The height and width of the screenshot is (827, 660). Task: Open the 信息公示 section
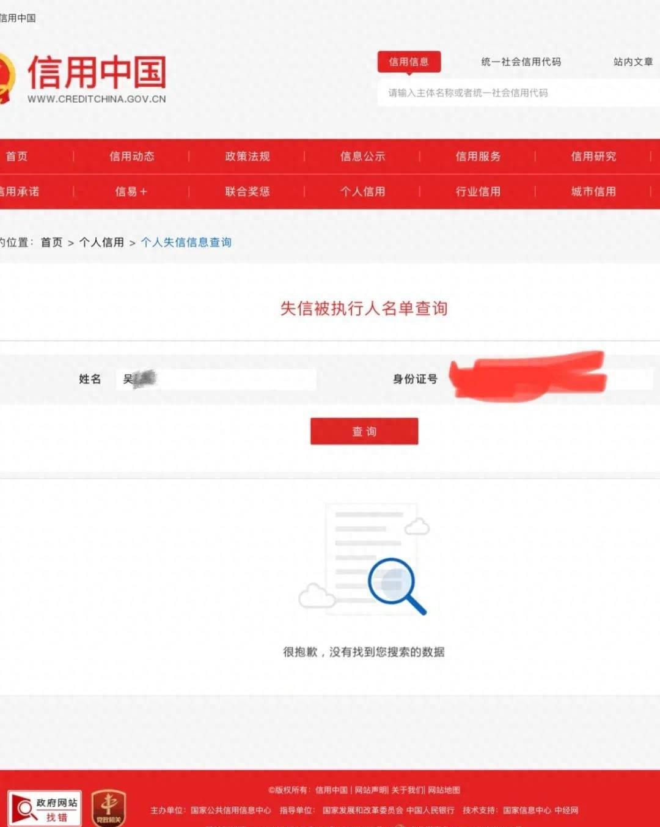(x=362, y=156)
